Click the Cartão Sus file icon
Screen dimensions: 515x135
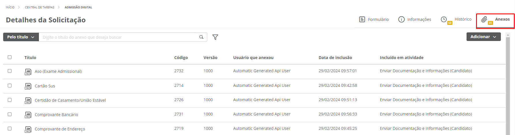coord(28,86)
